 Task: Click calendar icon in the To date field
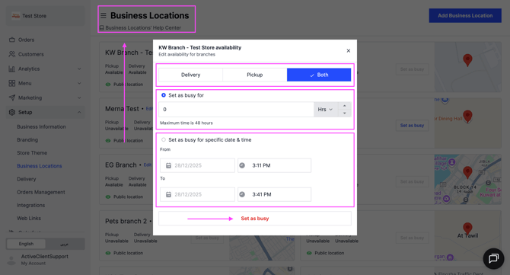coord(168,194)
